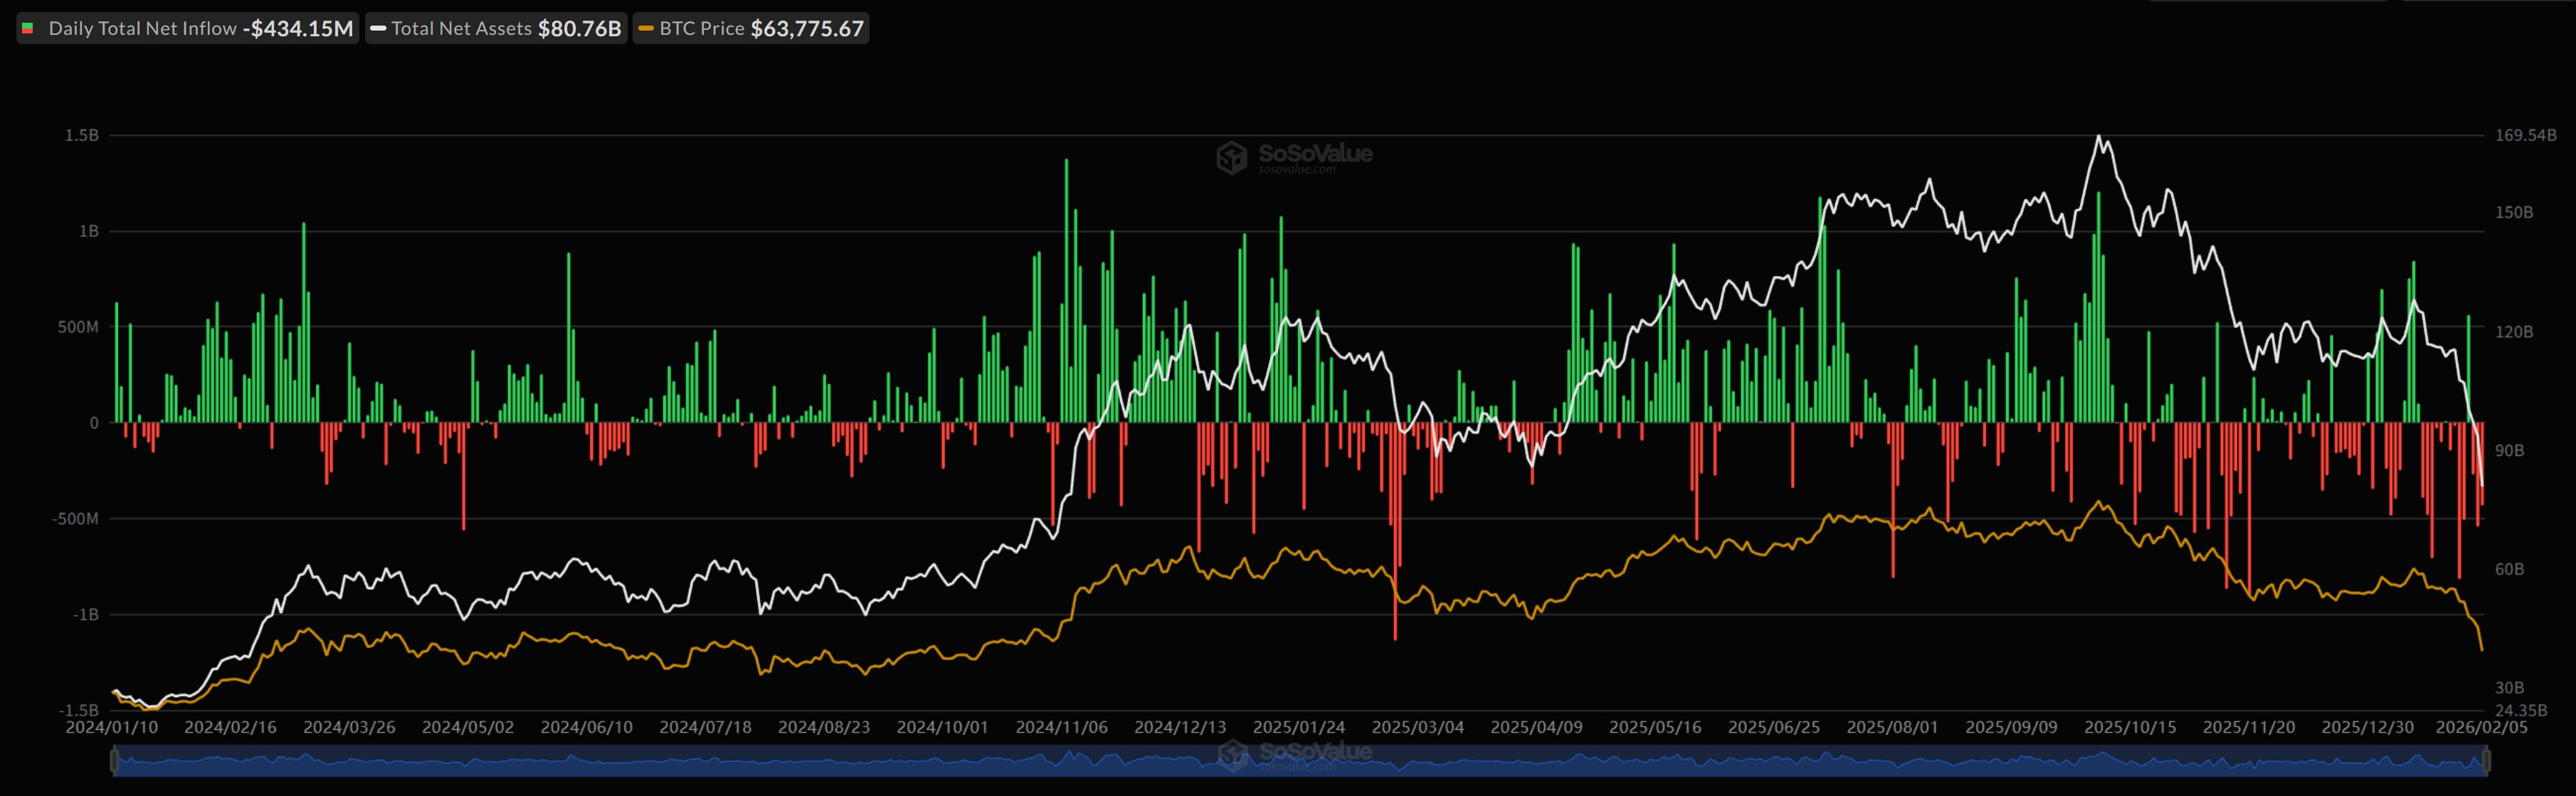Click the white Total Net Assets line marker
Screen dimensions: 2576x796
378,28
